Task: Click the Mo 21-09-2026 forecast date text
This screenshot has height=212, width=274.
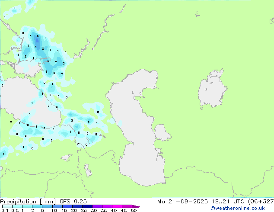Action: tap(182, 202)
